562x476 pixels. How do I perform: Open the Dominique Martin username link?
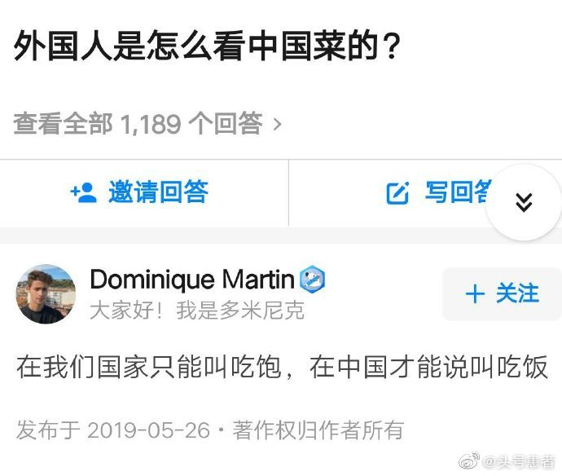191,280
